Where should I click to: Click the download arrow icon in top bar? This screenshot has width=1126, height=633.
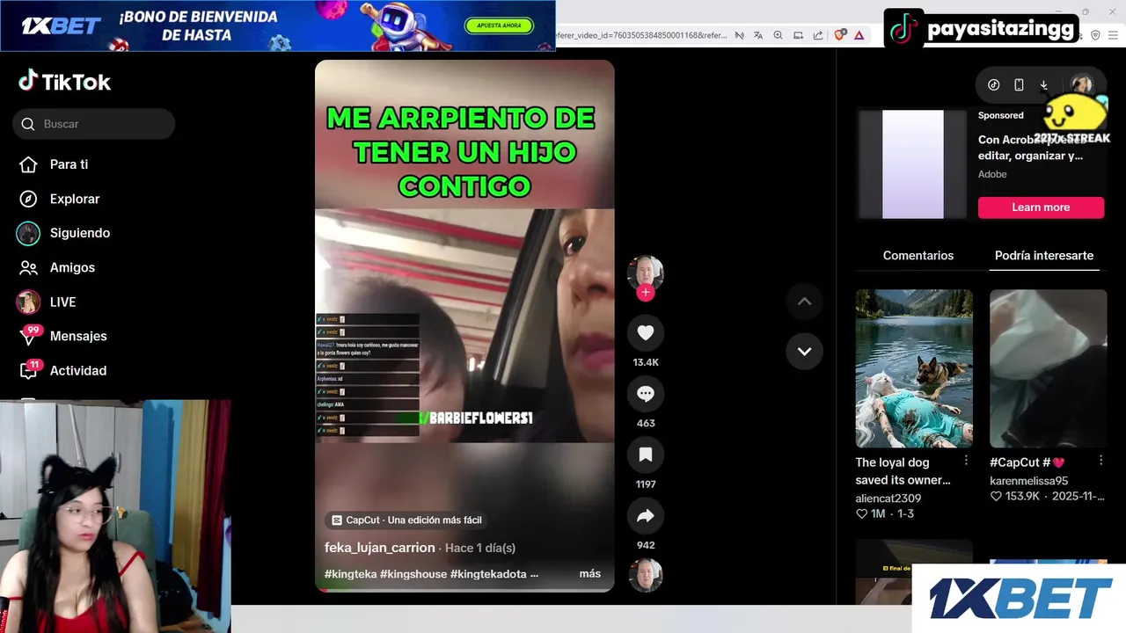[1043, 85]
